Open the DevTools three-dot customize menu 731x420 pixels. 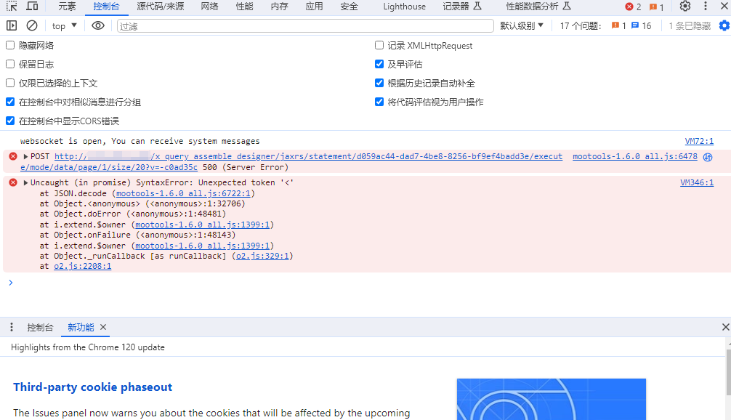coord(706,7)
